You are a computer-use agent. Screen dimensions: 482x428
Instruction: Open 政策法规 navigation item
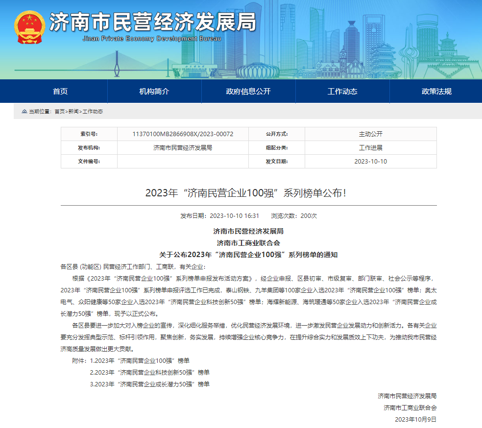click(436, 92)
